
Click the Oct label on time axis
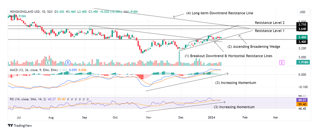(115, 117)
